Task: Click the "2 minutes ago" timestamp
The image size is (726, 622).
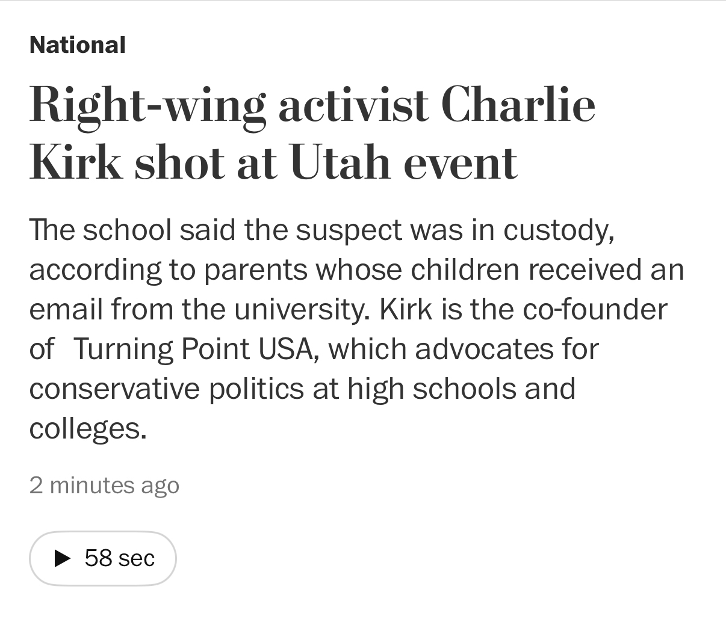Action: tap(104, 485)
